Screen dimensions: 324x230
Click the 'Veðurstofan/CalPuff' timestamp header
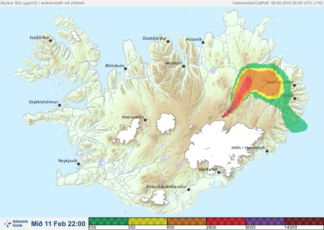click(x=277, y=3)
